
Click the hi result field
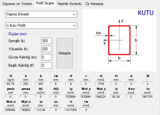(116, 84)
